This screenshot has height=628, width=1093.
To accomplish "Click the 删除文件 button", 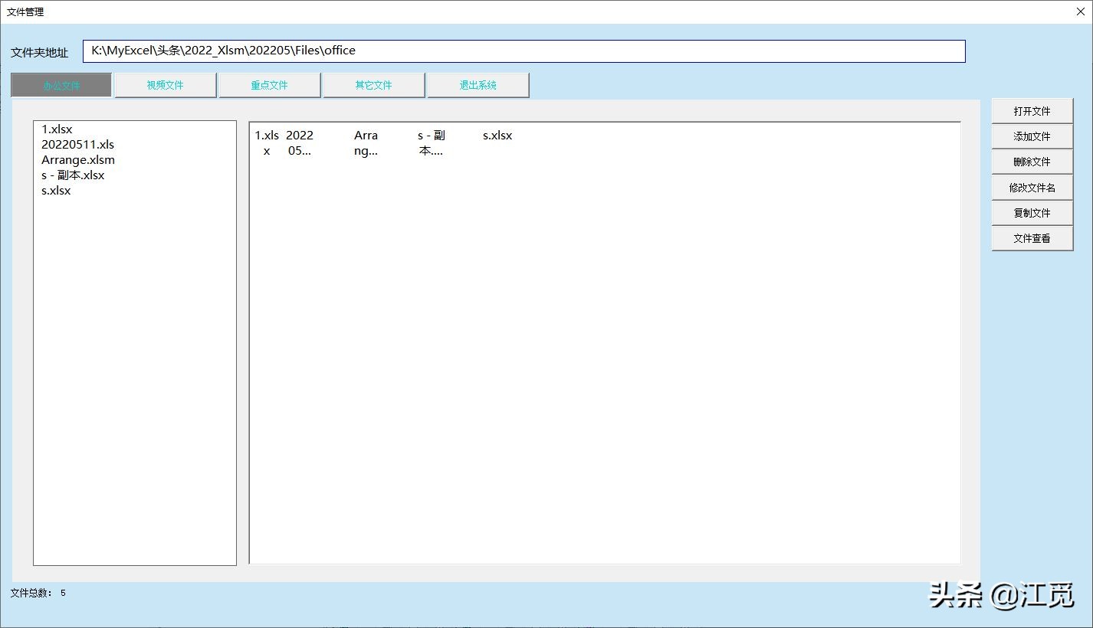I will (x=1032, y=162).
